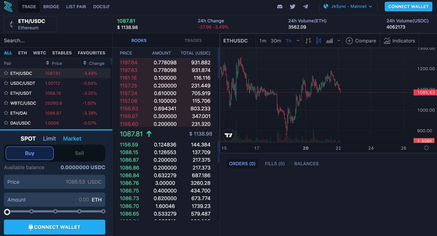Open the Discord community icon
Viewport: 437px width, 236px height.
(280, 7)
